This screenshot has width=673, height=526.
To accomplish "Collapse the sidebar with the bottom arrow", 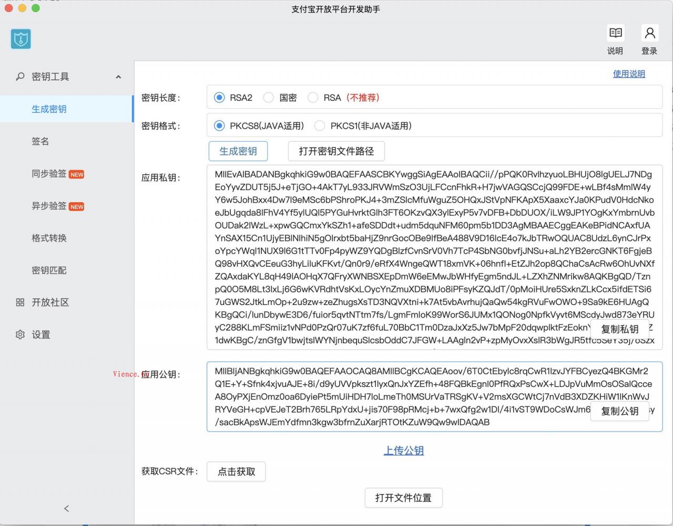I will tap(66, 508).
